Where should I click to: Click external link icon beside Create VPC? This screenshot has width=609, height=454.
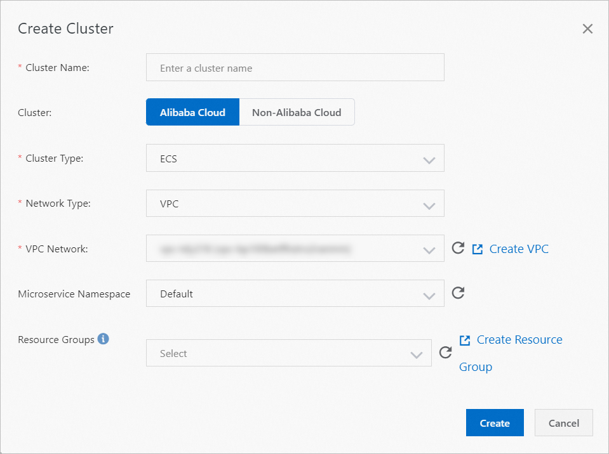478,249
